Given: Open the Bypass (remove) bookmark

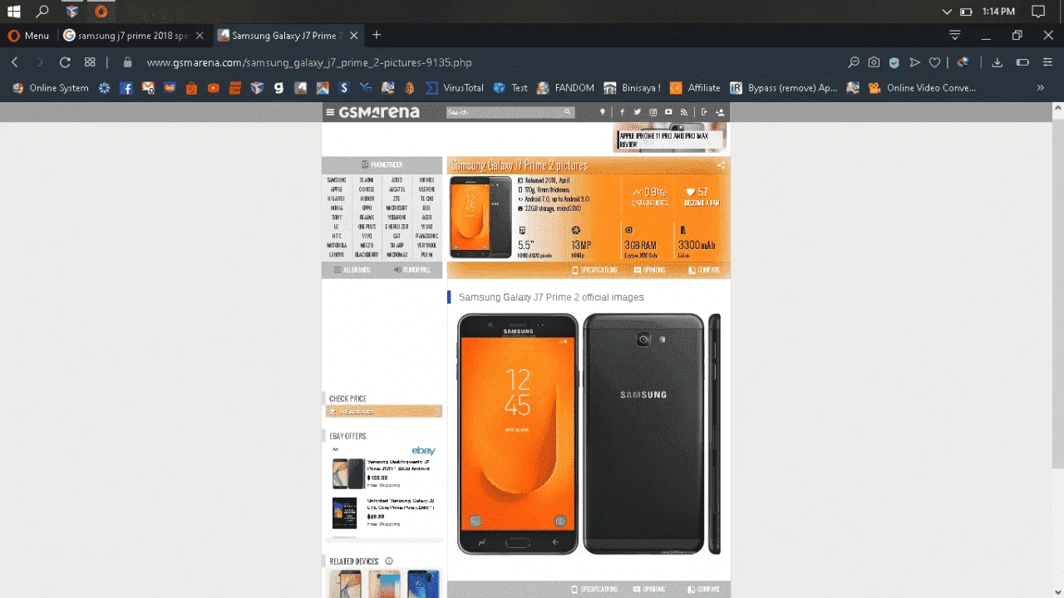Looking at the screenshot, I should click(x=784, y=88).
